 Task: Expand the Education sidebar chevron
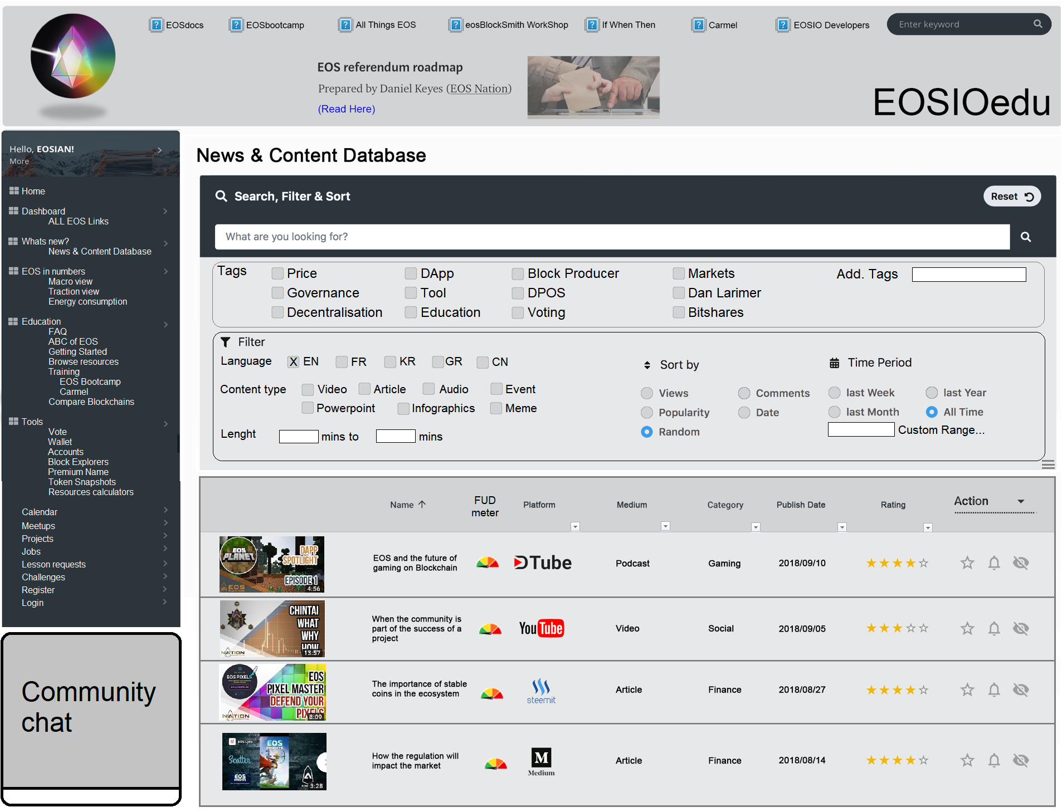[165, 324]
